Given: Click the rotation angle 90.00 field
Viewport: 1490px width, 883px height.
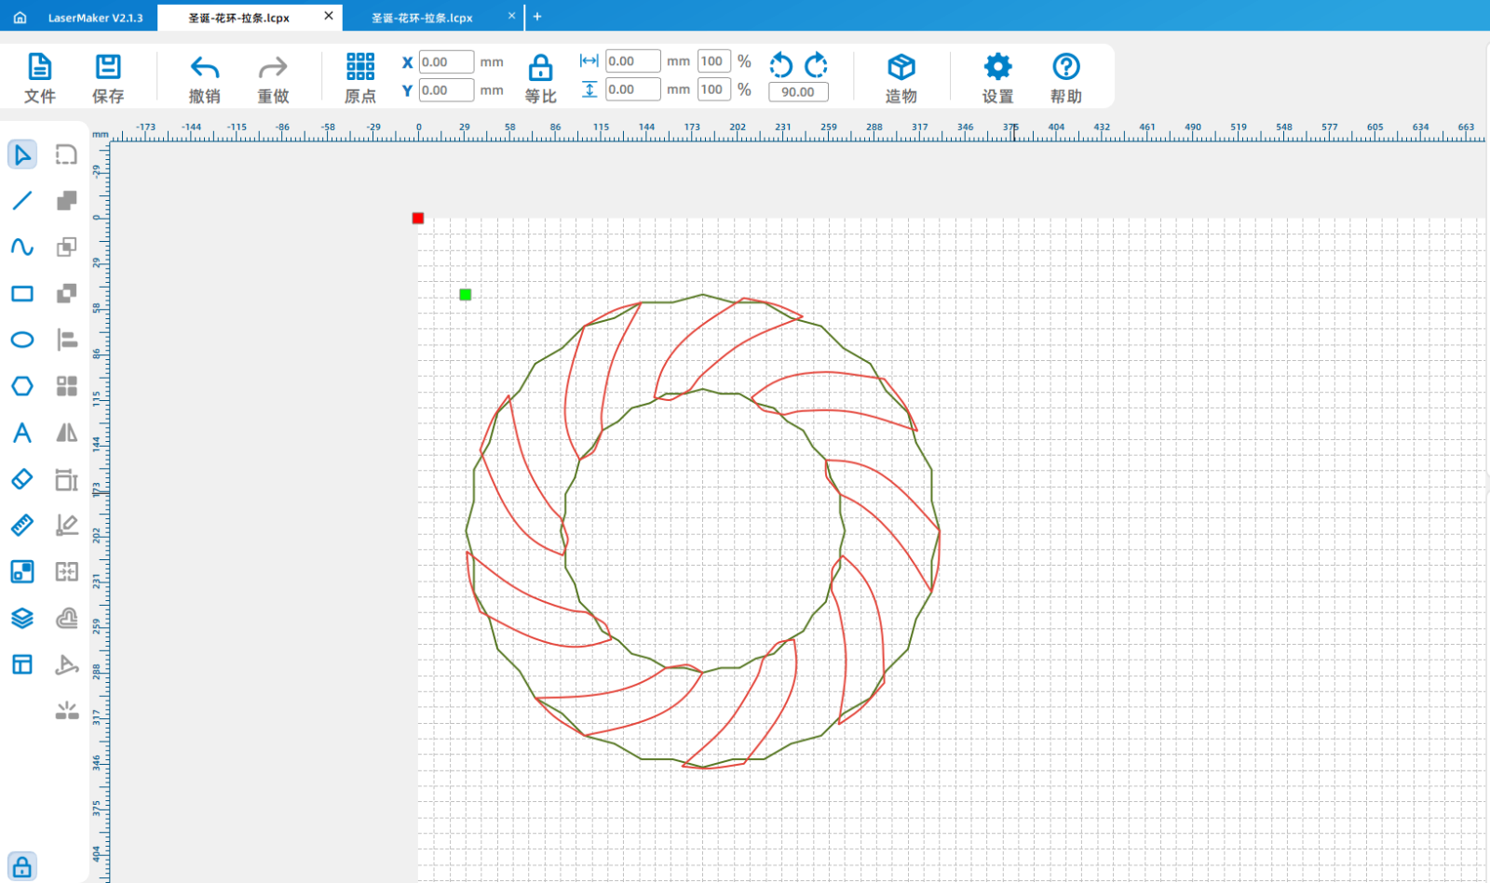Looking at the screenshot, I should click(798, 92).
